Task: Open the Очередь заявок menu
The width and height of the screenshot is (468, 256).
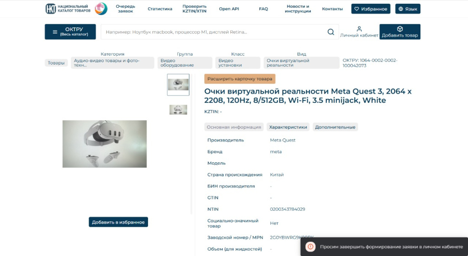Action: (x=125, y=9)
